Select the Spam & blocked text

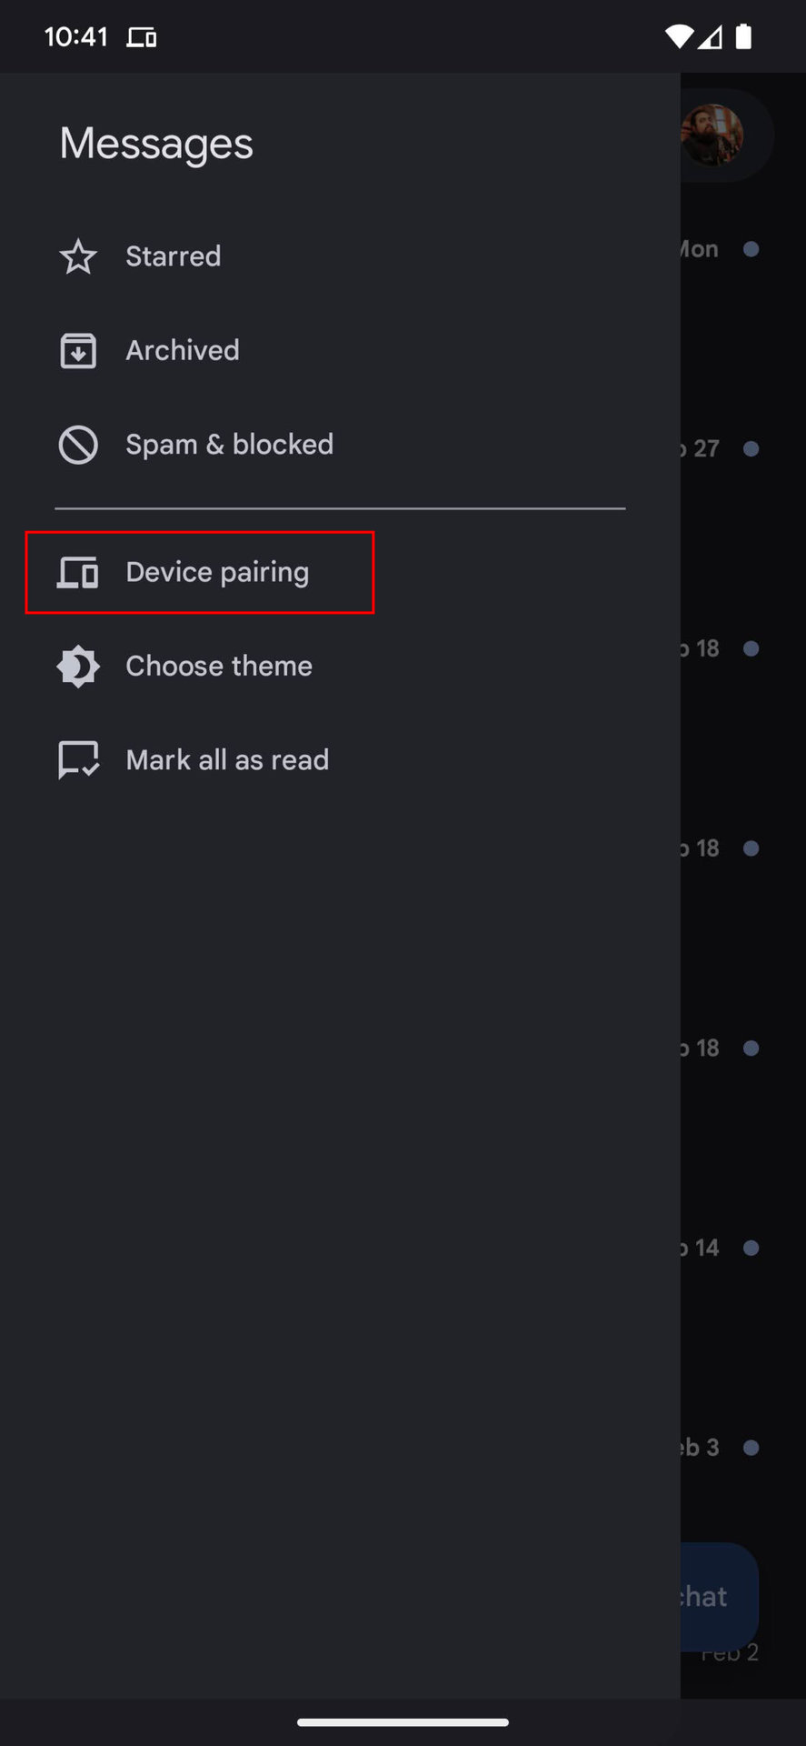(x=229, y=445)
